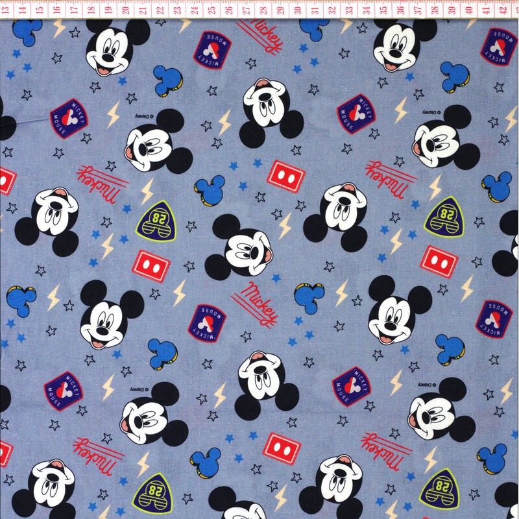
Task: Select the small blue star near bottom center
Action: [x=253, y=435]
